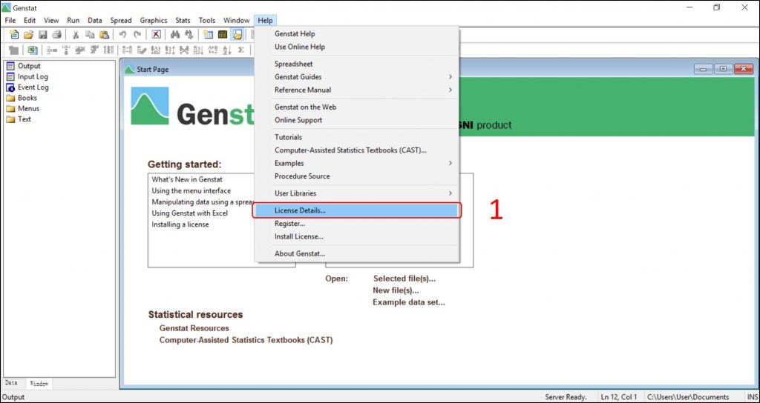Select Using the menu interface list item

[x=191, y=190]
